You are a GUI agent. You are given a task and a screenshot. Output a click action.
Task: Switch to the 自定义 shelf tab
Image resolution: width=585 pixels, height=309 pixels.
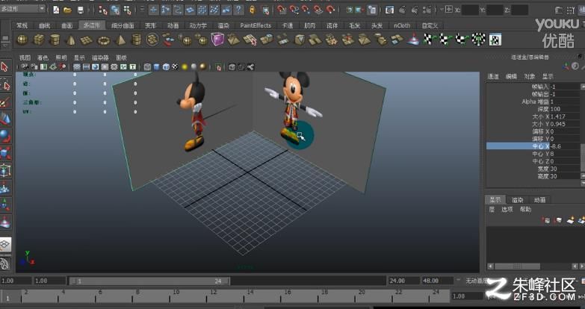pos(430,25)
